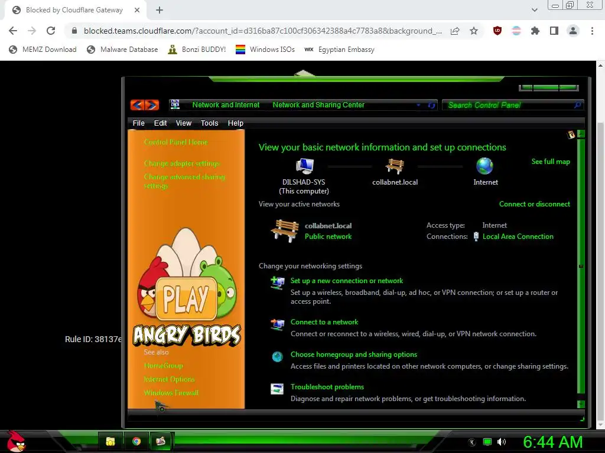Open the MEMZ Download bookmark

[43, 50]
